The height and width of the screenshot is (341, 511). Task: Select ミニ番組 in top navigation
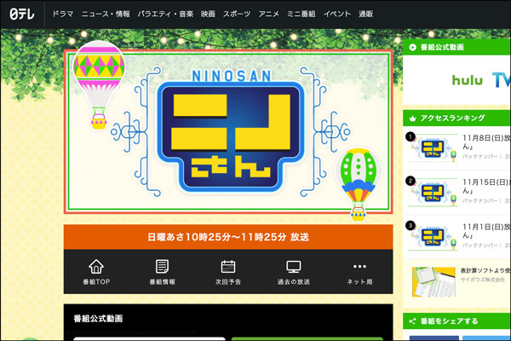click(x=301, y=14)
